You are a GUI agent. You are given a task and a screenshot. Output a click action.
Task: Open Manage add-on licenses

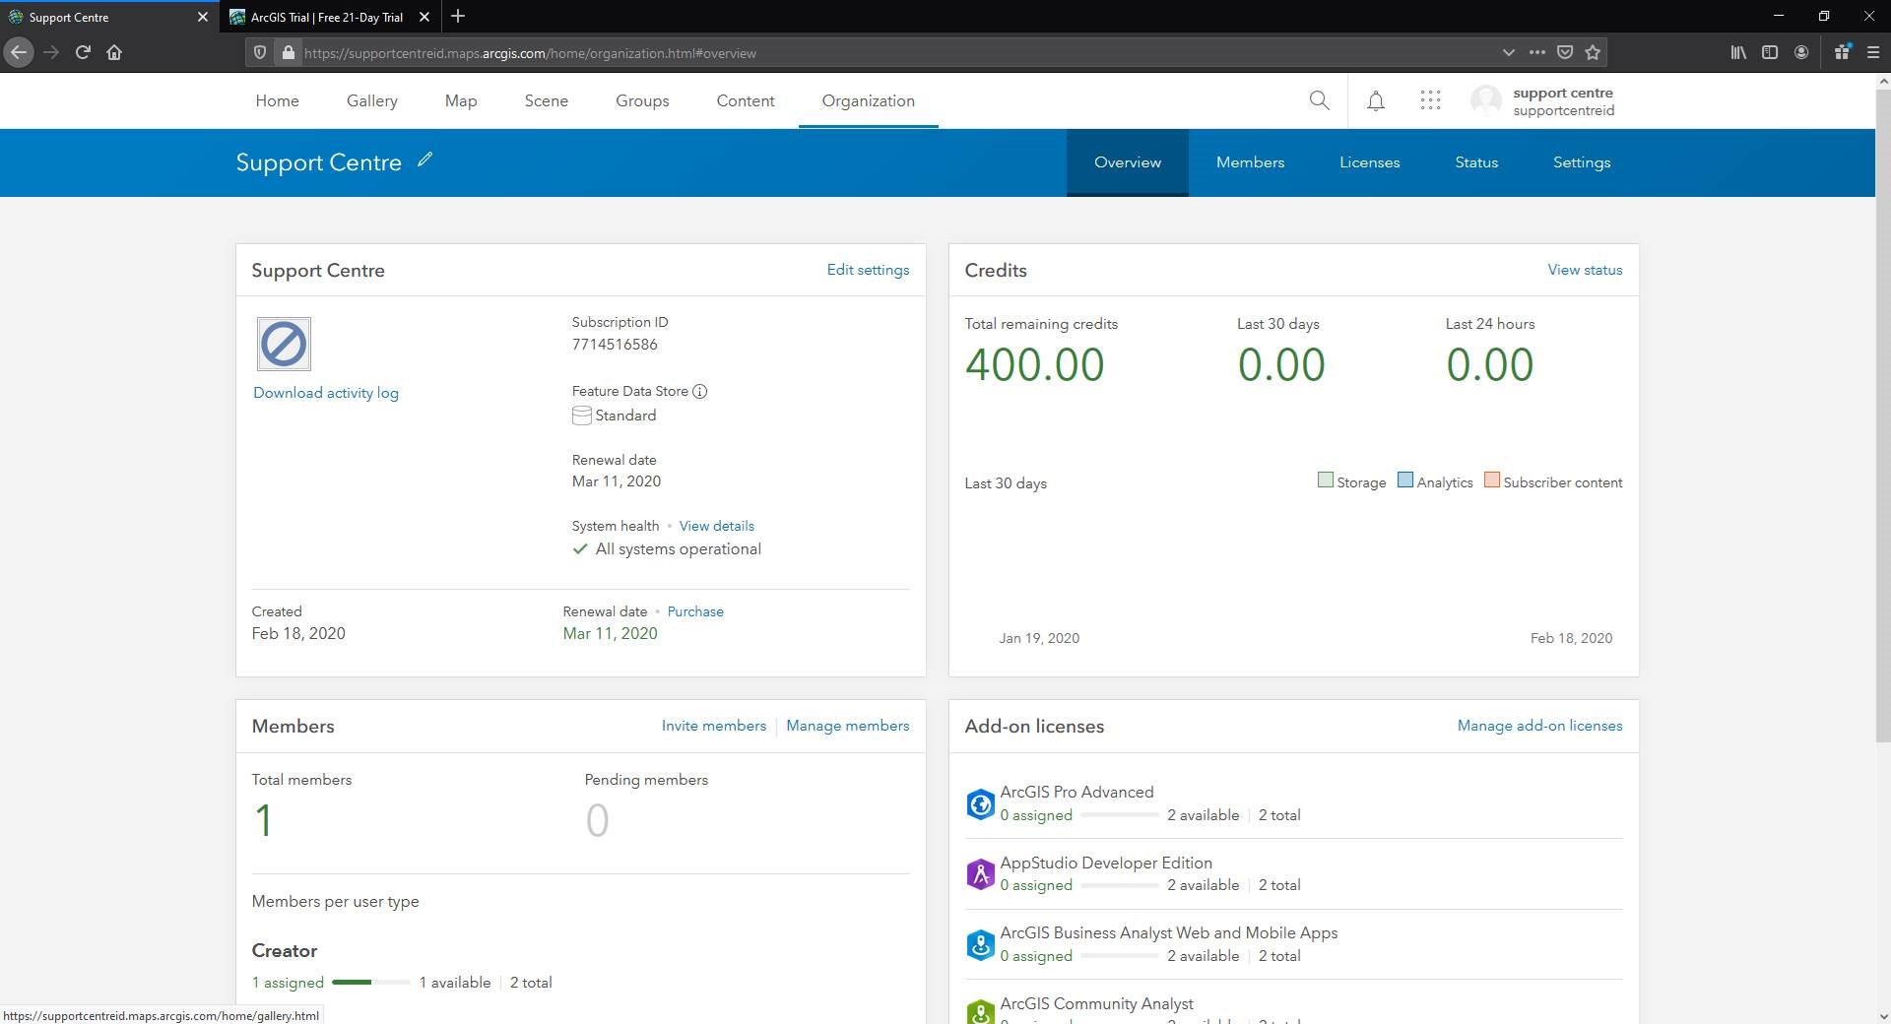tap(1539, 726)
